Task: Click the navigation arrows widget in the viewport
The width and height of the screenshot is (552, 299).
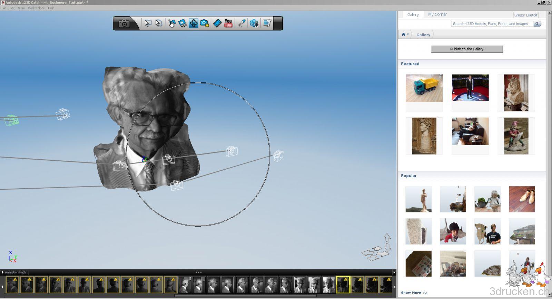Action: pyautogui.click(x=377, y=248)
